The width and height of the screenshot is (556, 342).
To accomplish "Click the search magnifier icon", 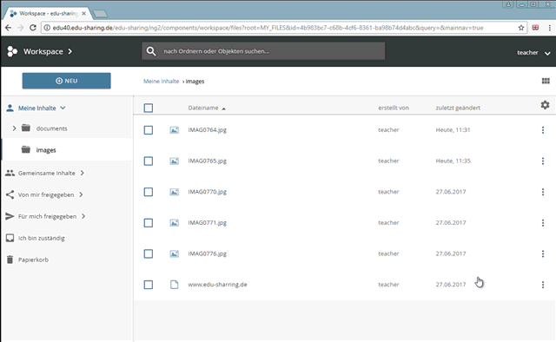I will (151, 51).
